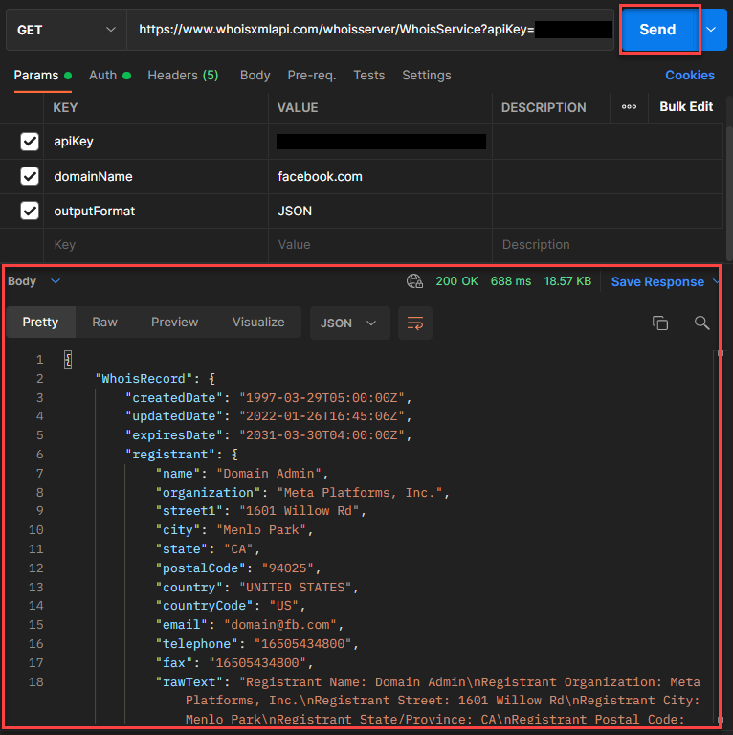
Task: Select the Pretty view tab
Action: [41, 322]
